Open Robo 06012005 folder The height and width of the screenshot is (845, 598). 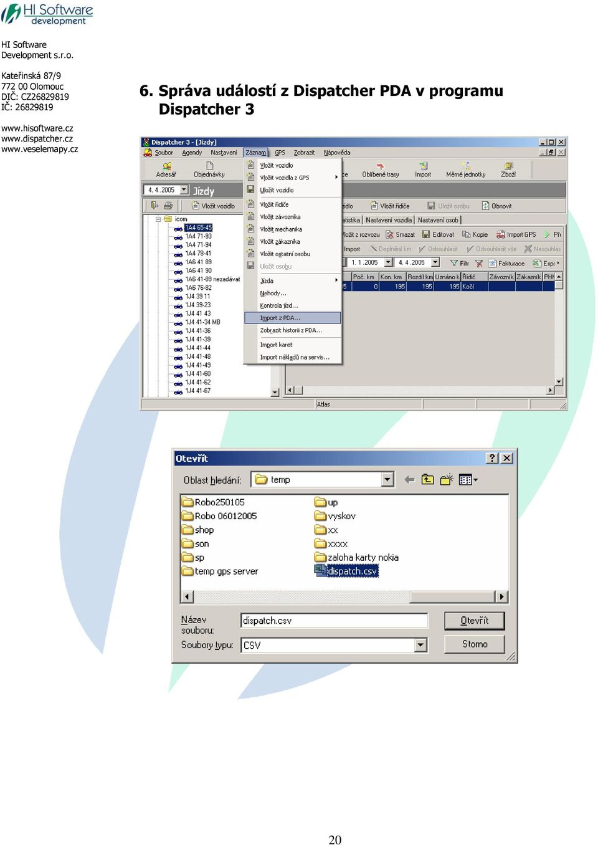coord(219,516)
